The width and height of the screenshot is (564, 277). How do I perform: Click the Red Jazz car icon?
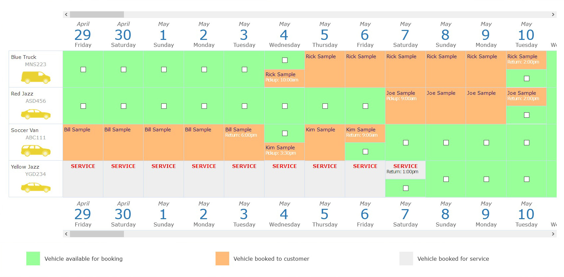36,114
